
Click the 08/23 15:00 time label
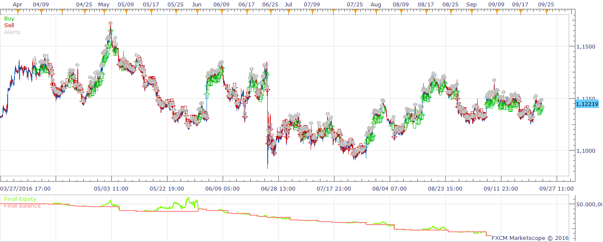tap(445, 188)
